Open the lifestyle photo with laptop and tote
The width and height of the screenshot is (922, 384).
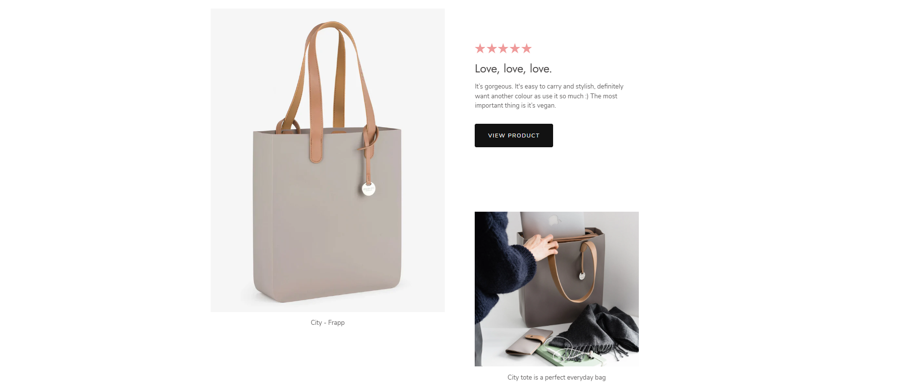click(x=557, y=289)
